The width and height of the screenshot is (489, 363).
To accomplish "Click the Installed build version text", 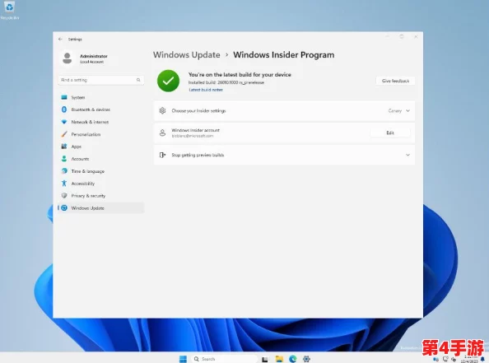I will click(x=226, y=82).
